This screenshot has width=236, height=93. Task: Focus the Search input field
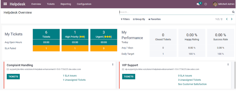click(175, 12)
